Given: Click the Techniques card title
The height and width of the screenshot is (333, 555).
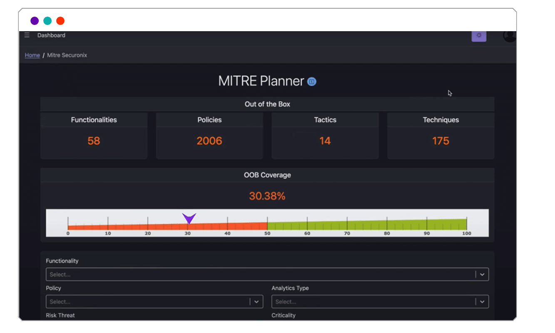Looking at the screenshot, I should coord(441,120).
